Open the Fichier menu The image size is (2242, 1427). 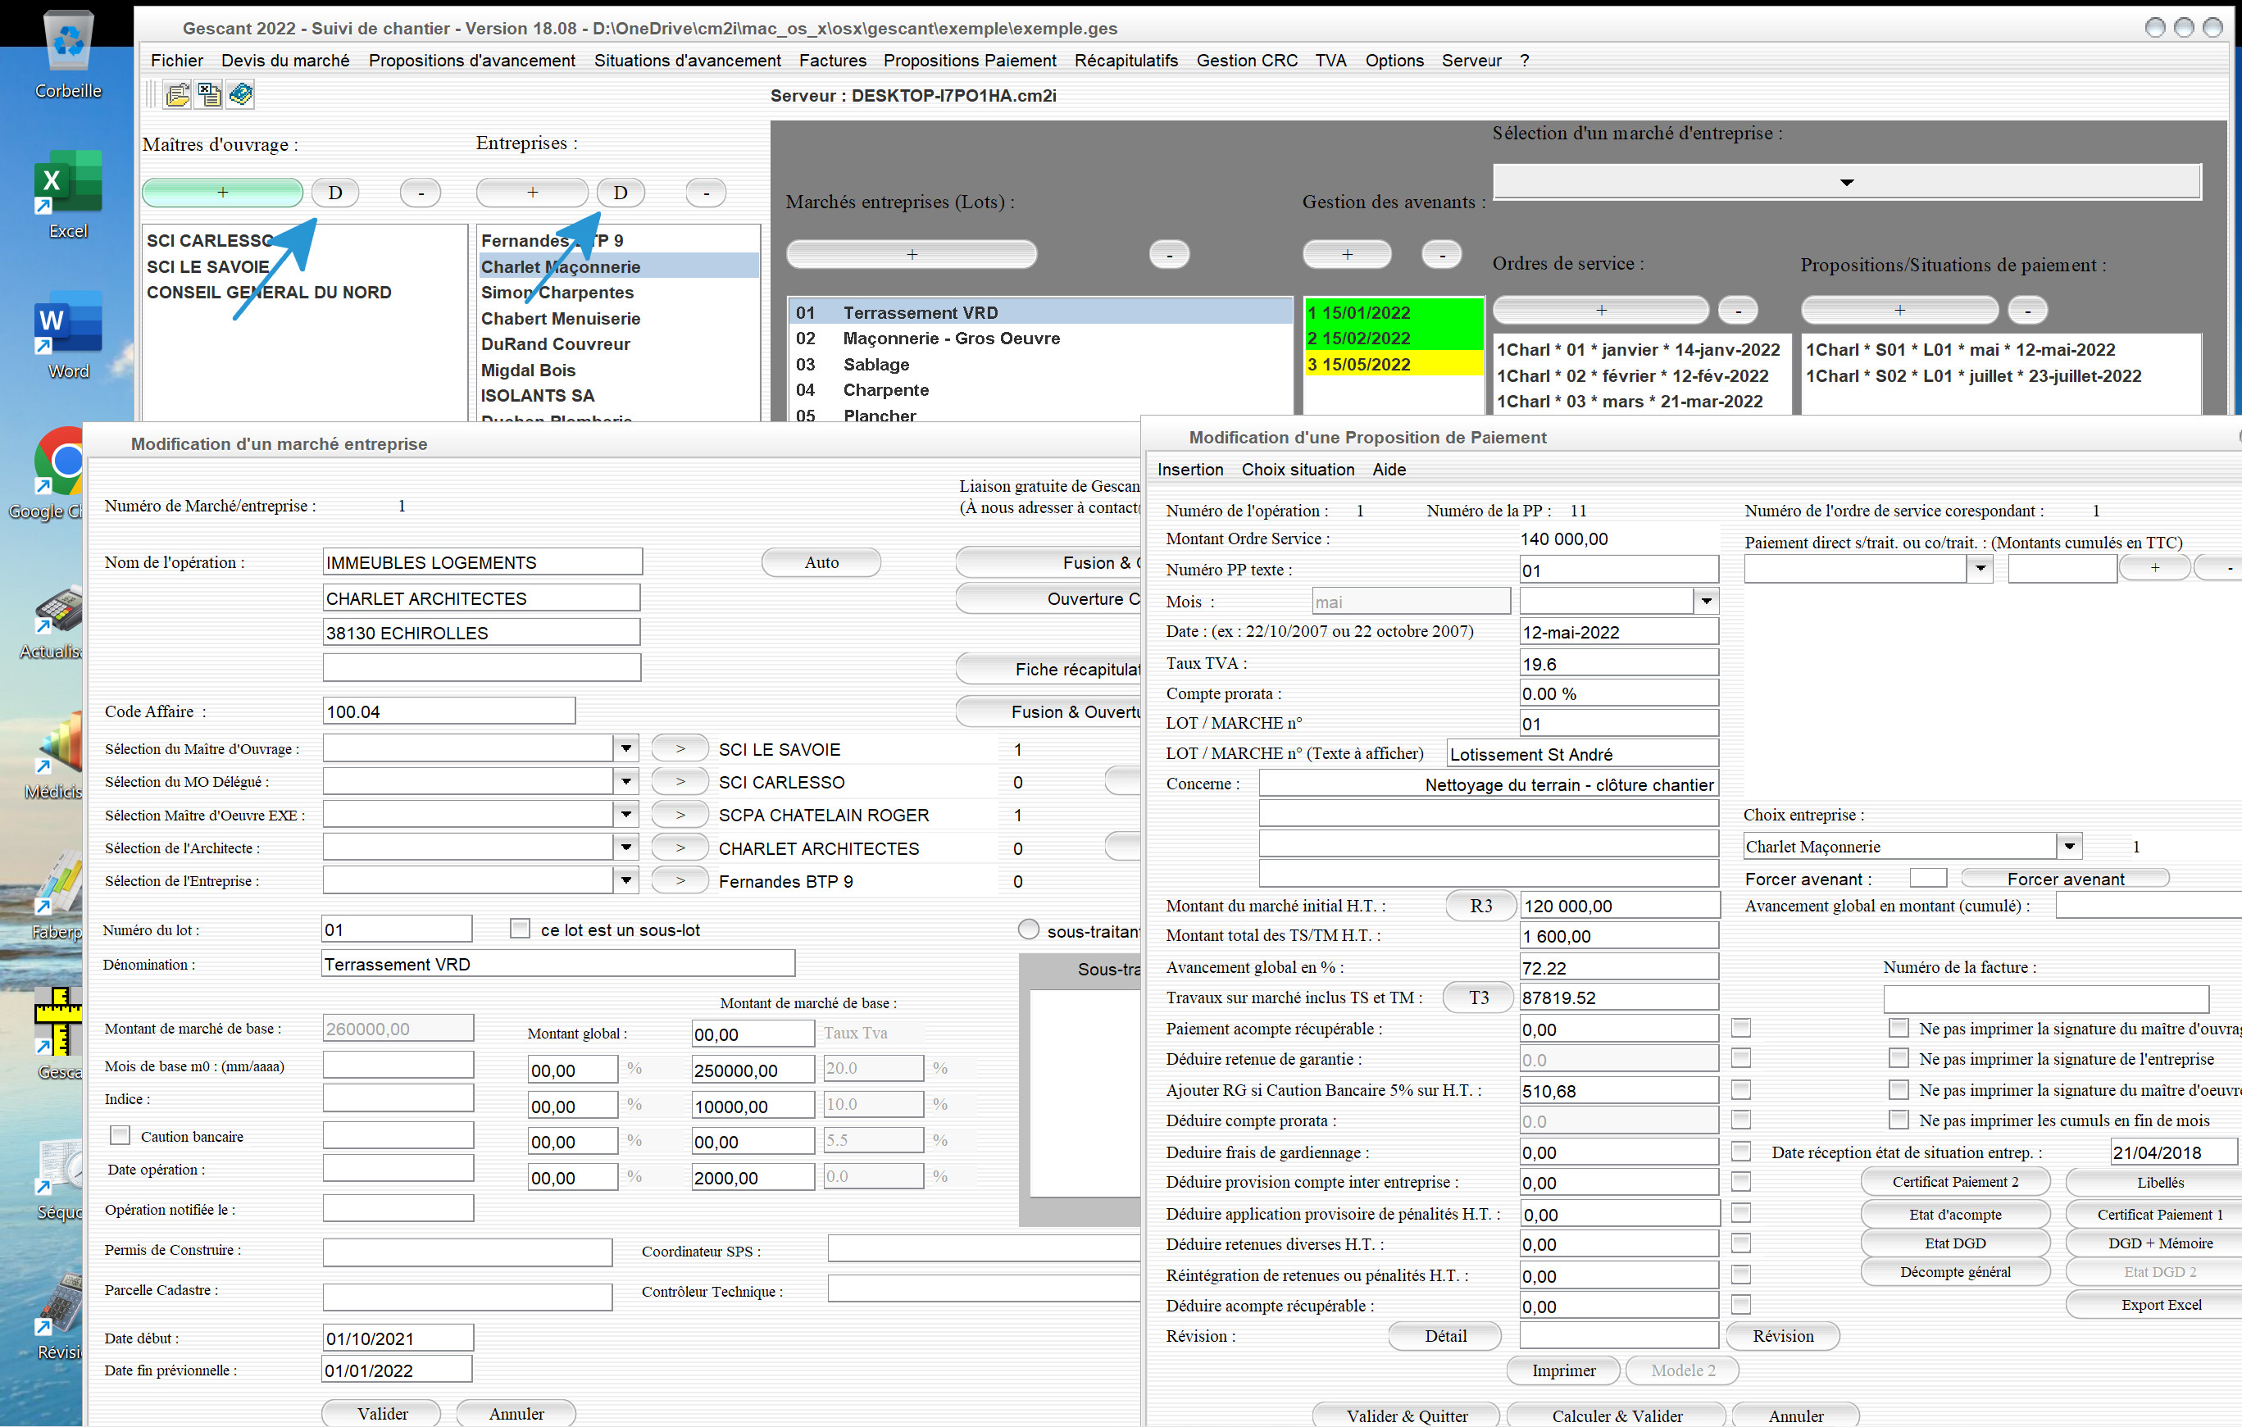(177, 61)
